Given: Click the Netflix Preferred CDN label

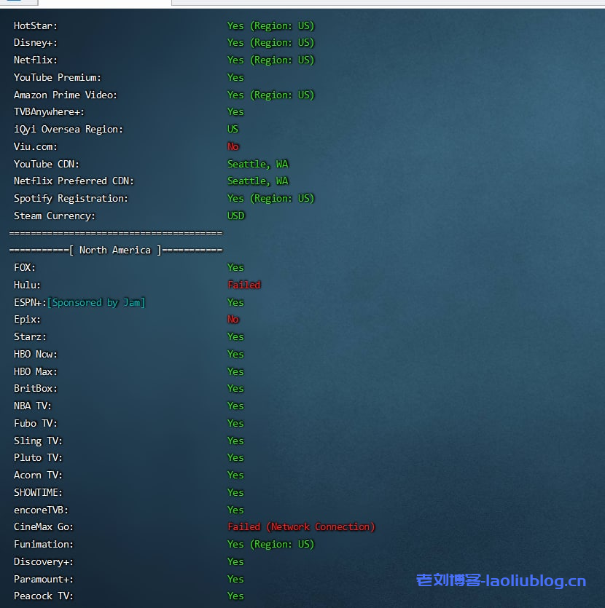Looking at the screenshot, I should point(74,181).
